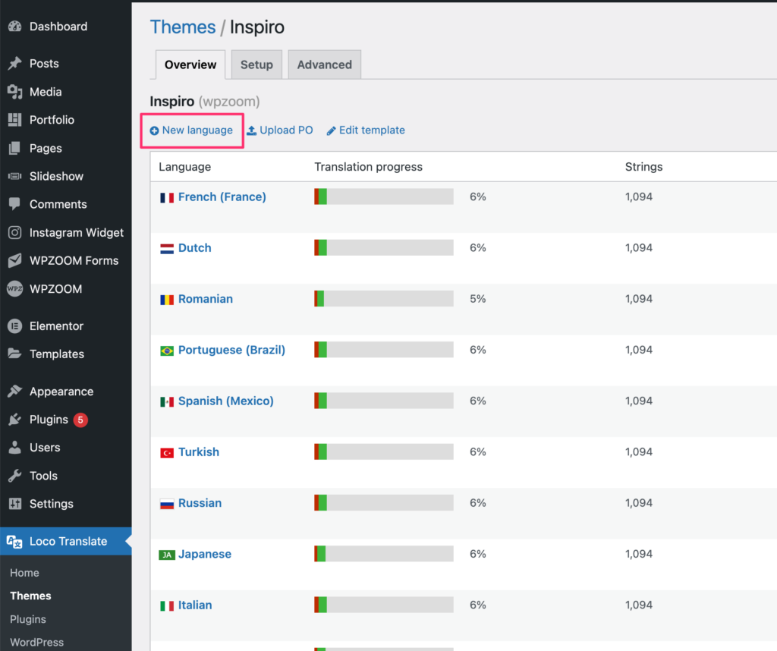Click the Settings sliders icon
Viewport: 777px width, 651px height.
point(15,504)
